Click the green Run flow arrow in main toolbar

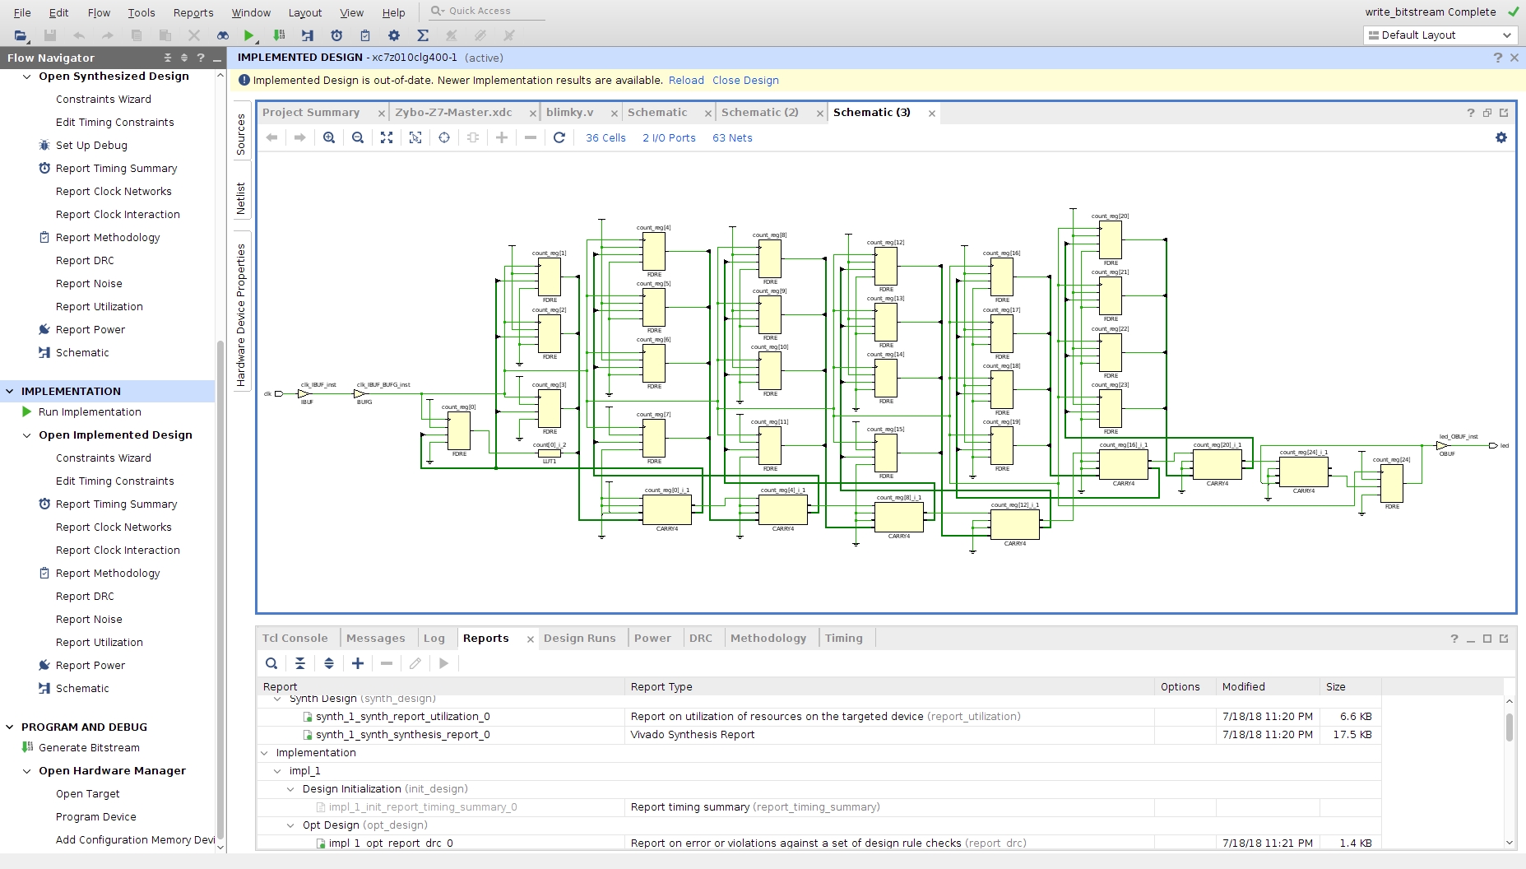click(x=248, y=35)
